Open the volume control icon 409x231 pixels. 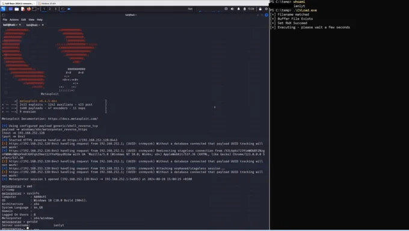point(232,9)
